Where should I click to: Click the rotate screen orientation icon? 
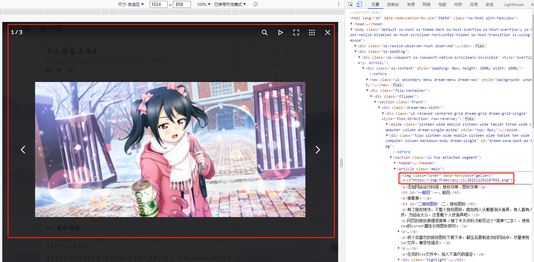pos(256,4)
